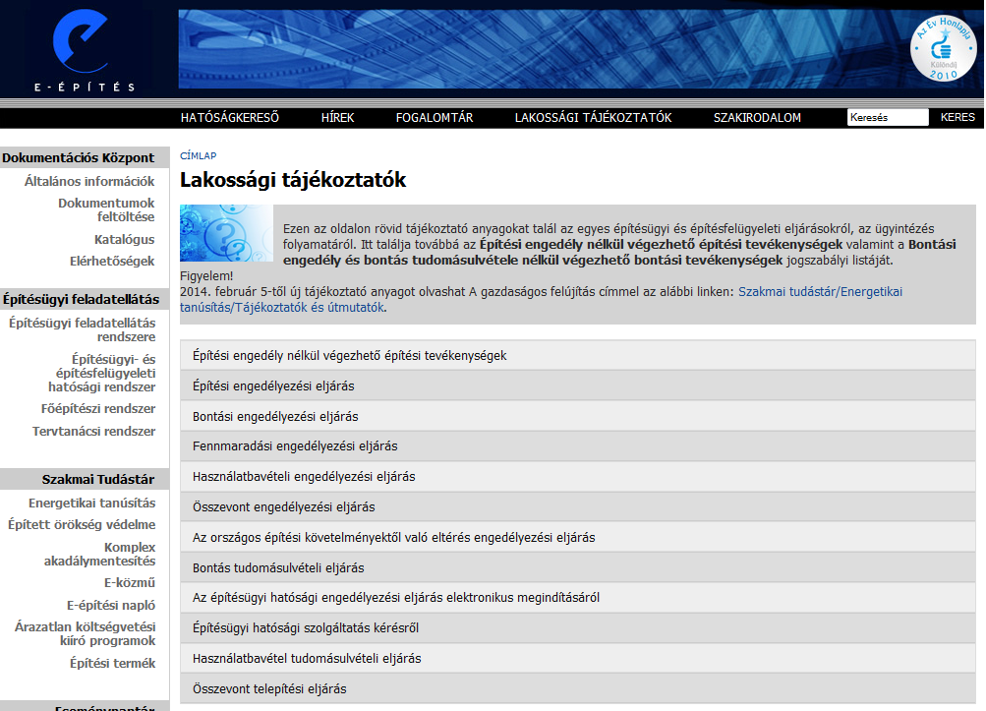Go to the FOGALOMTÁR menu

coord(435,118)
